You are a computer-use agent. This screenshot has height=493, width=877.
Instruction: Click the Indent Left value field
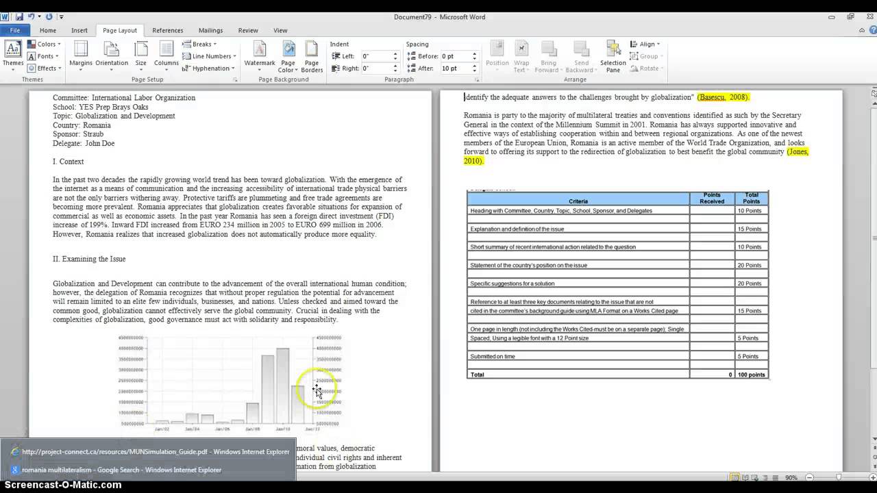[375, 56]
